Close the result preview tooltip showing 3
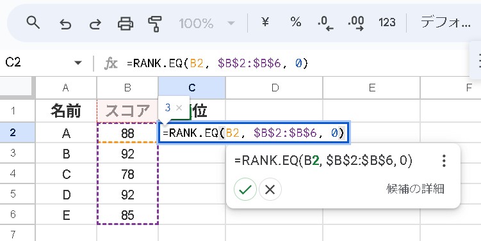The image size is (481, 241). click(x=179, y=107)
